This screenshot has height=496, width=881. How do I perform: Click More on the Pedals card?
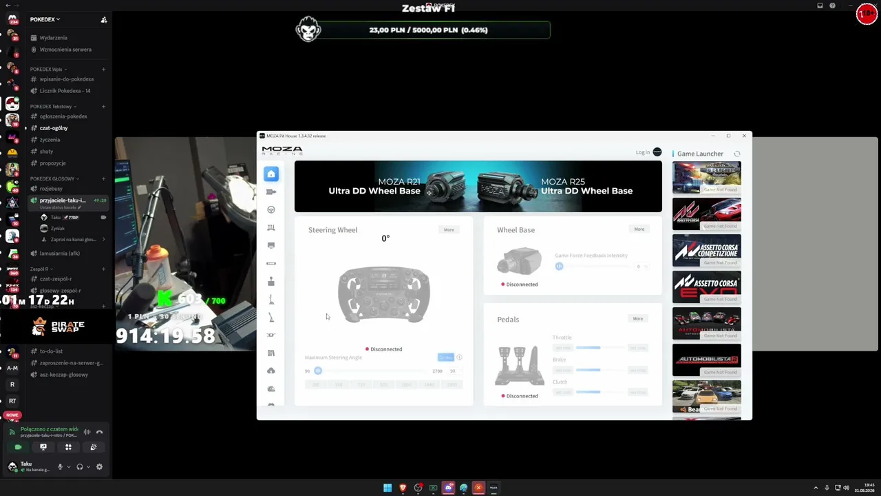point(638,319)
